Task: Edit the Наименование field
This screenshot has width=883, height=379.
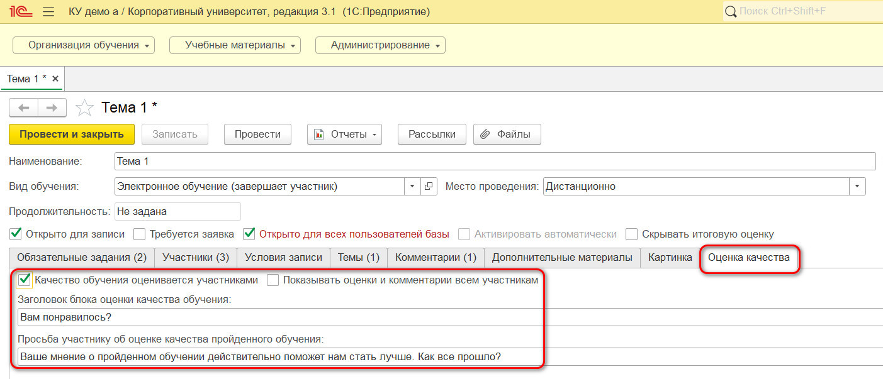Action: tap(495, 162)
